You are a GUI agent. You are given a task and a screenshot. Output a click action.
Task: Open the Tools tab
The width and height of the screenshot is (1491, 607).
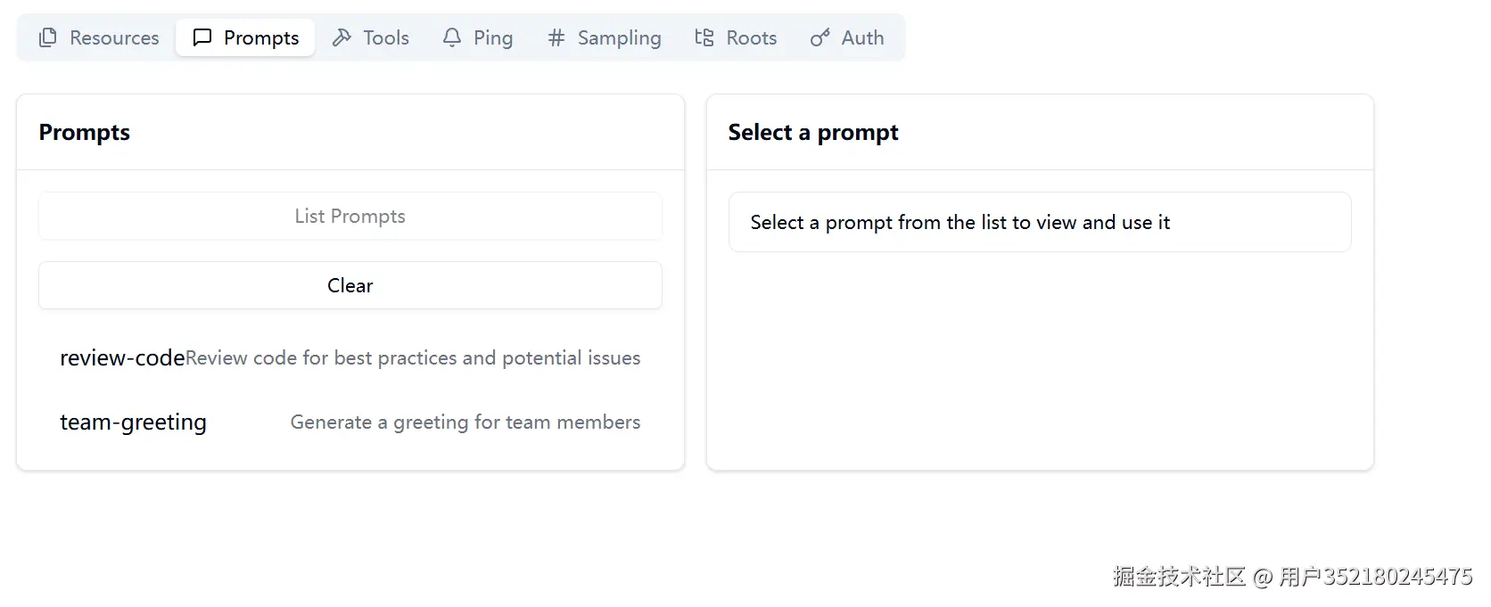(386, 37)
